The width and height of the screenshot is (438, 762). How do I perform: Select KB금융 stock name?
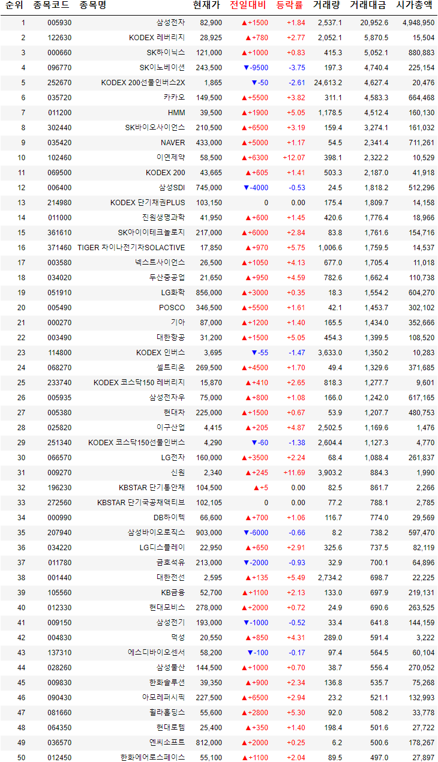coord(173,593)
